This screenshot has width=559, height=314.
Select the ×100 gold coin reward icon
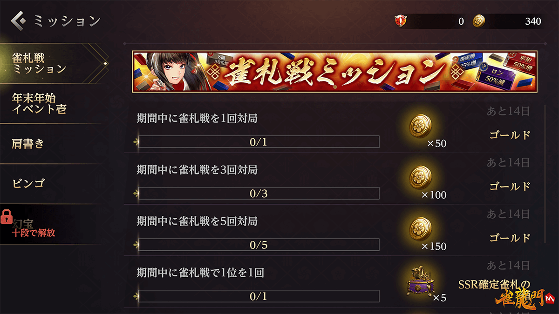click(421, 178)
